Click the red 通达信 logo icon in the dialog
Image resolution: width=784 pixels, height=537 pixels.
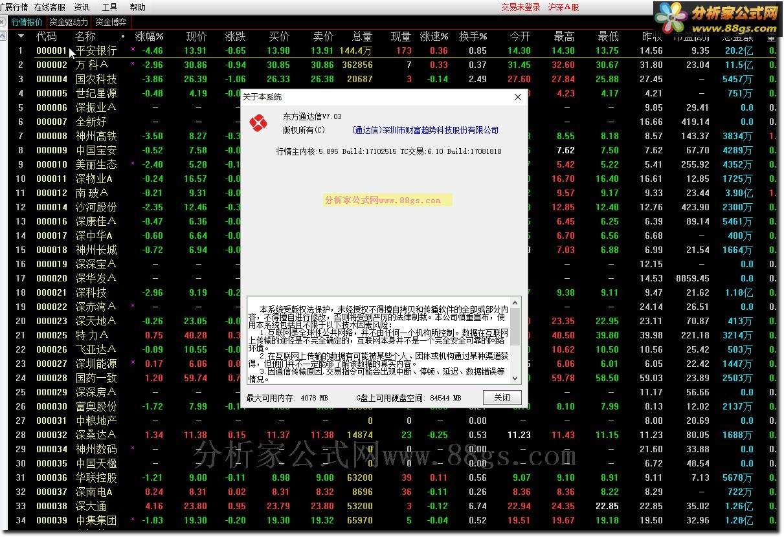click(258, 122)
